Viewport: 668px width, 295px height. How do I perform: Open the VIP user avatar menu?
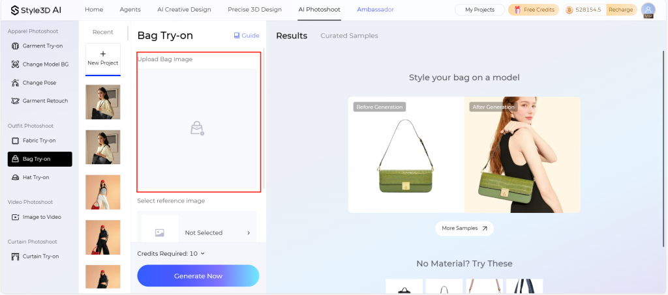648,10
